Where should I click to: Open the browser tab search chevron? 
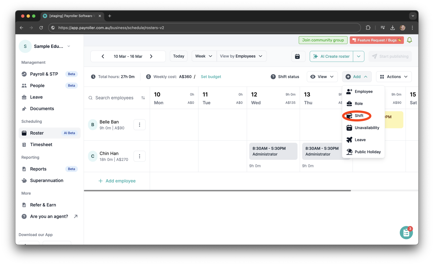click(413, 16)
